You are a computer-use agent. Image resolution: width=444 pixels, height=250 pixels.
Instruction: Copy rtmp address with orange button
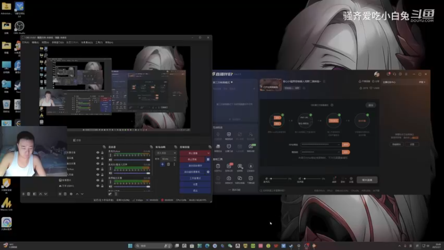coord(346,144)
